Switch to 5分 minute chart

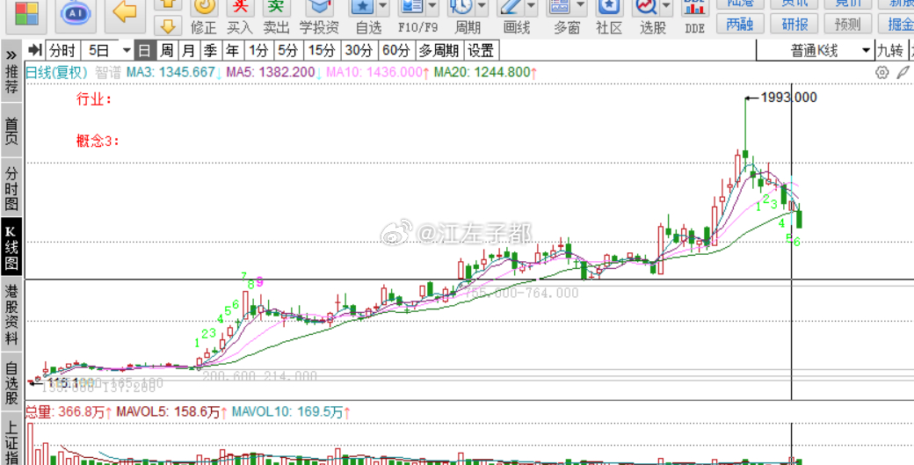pyautogui.click(x=288, y=51)
